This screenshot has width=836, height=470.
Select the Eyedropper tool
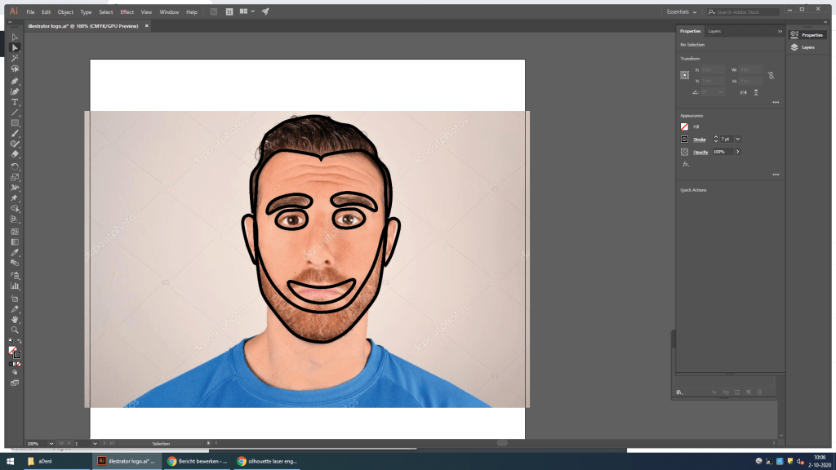pos(15,252)
